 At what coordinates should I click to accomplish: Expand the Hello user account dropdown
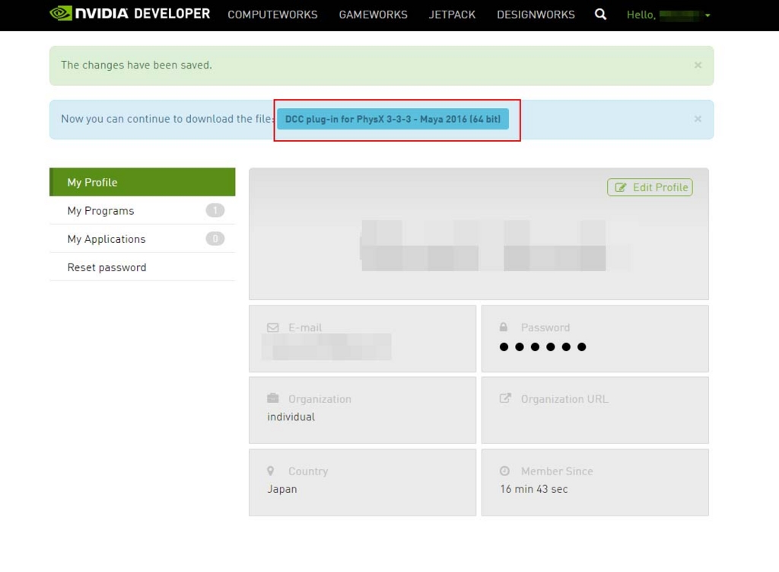pyautogui.click(x=668, y=15)
